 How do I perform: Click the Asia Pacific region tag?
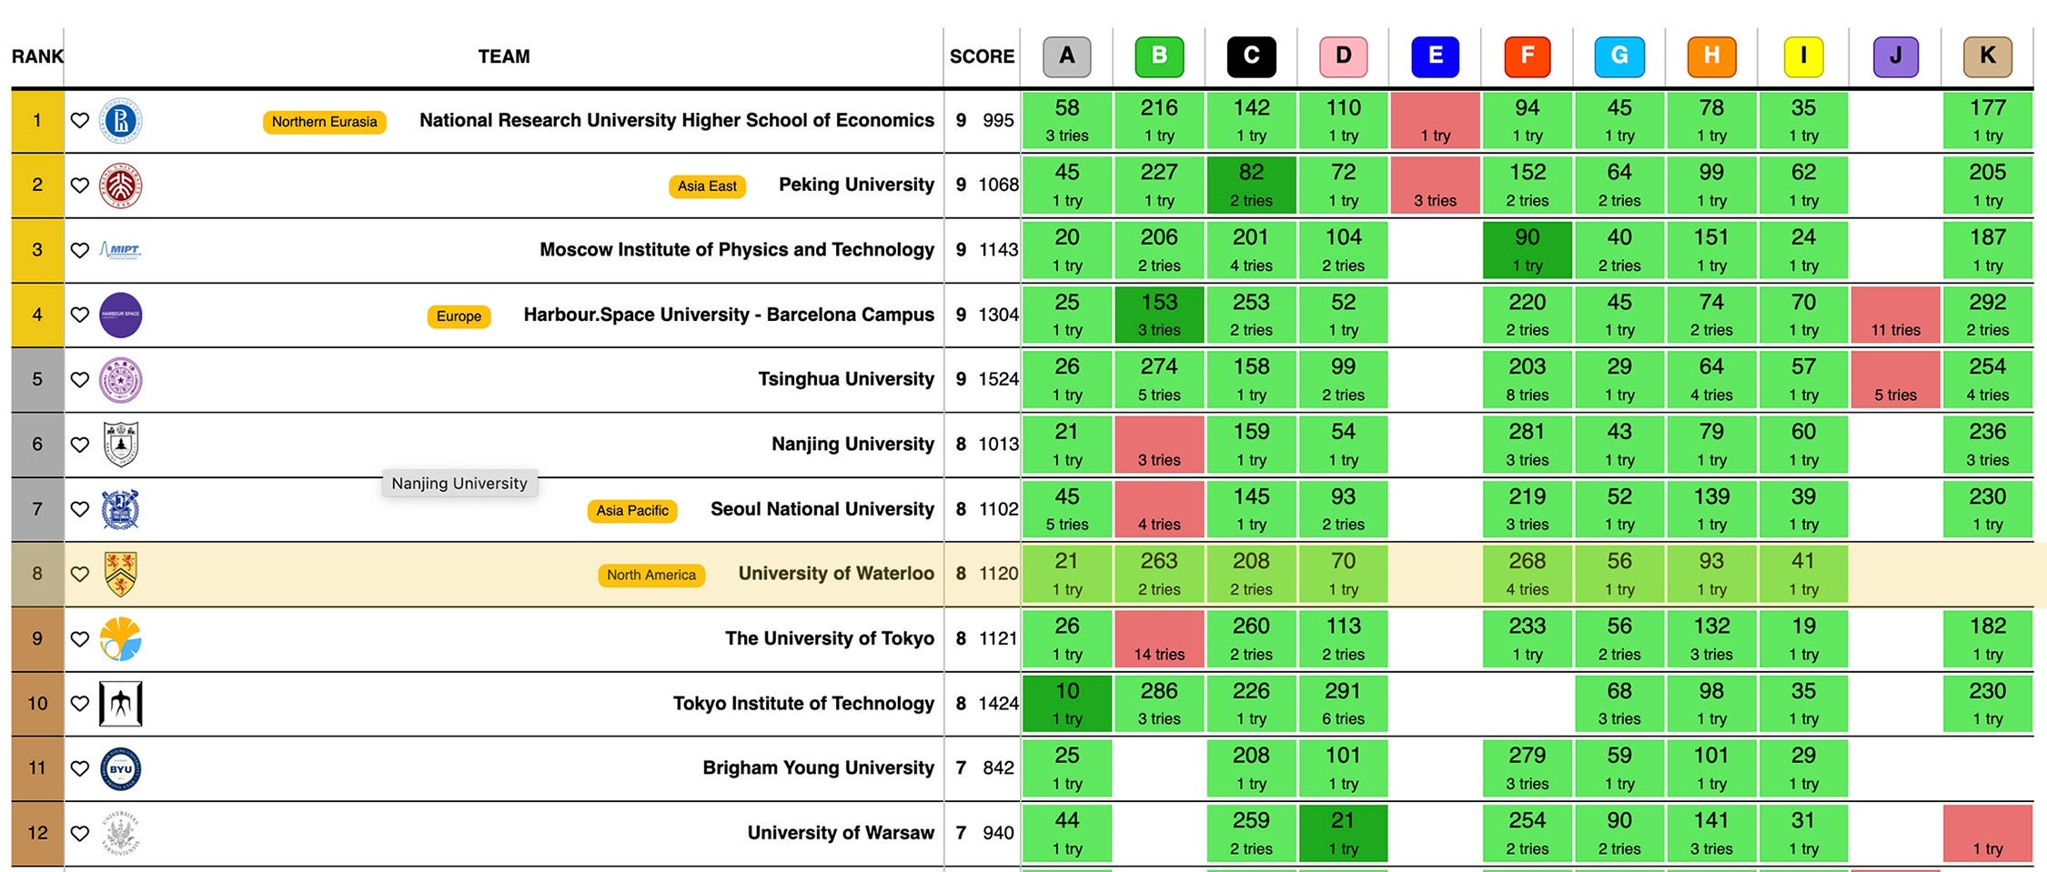[x=632, y=511]
